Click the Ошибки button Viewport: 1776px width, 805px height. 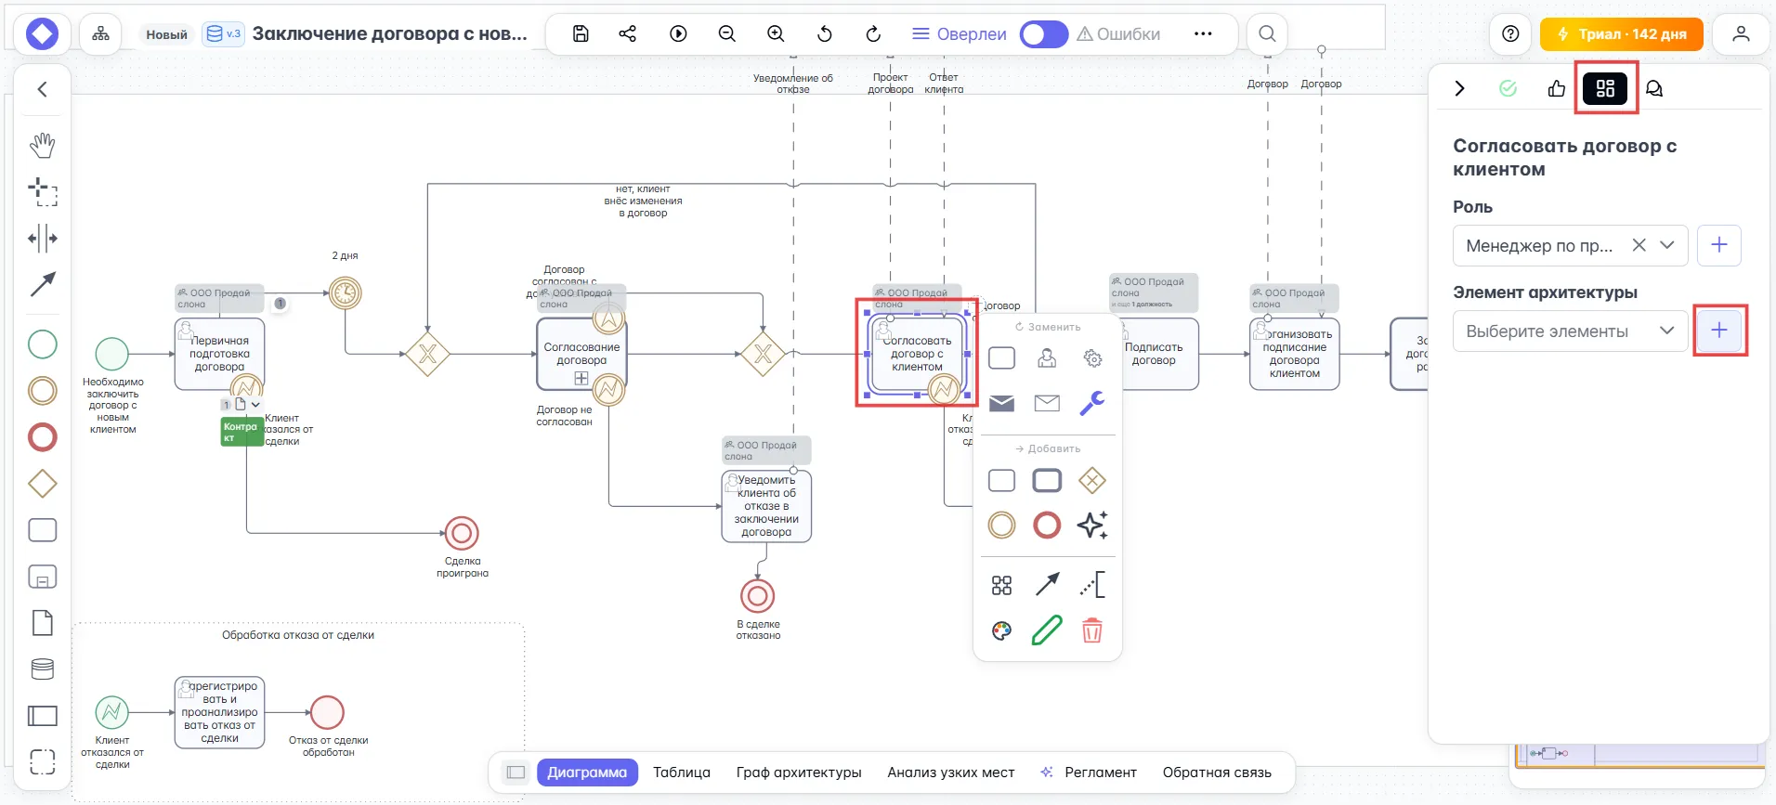(x=1118, y=34)
